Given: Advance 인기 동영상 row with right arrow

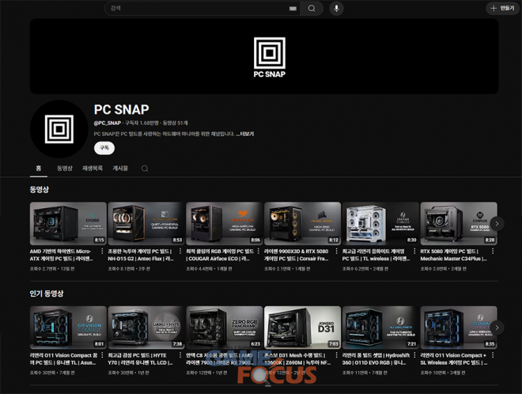Looking at the screenshot, I should click(x=497, y=328).
